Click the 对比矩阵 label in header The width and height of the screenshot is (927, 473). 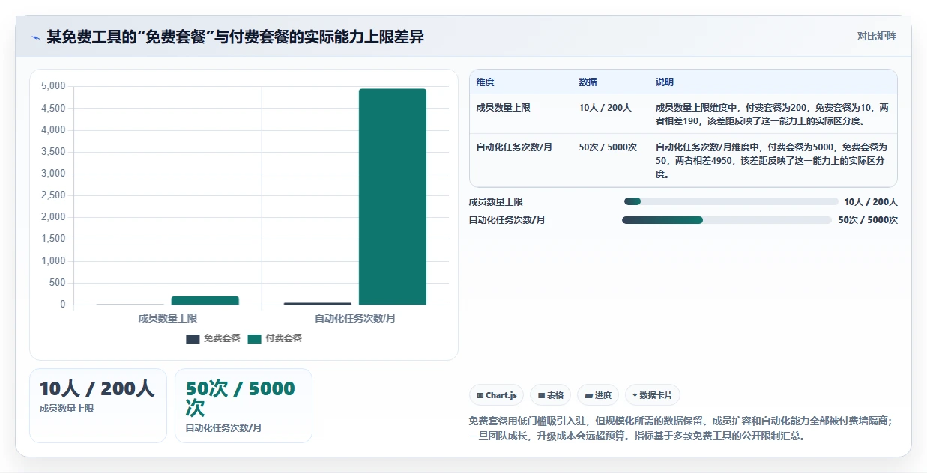(x=877, y=36)
